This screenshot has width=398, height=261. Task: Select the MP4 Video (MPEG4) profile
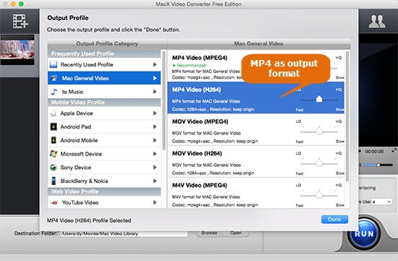click(256, 66)
